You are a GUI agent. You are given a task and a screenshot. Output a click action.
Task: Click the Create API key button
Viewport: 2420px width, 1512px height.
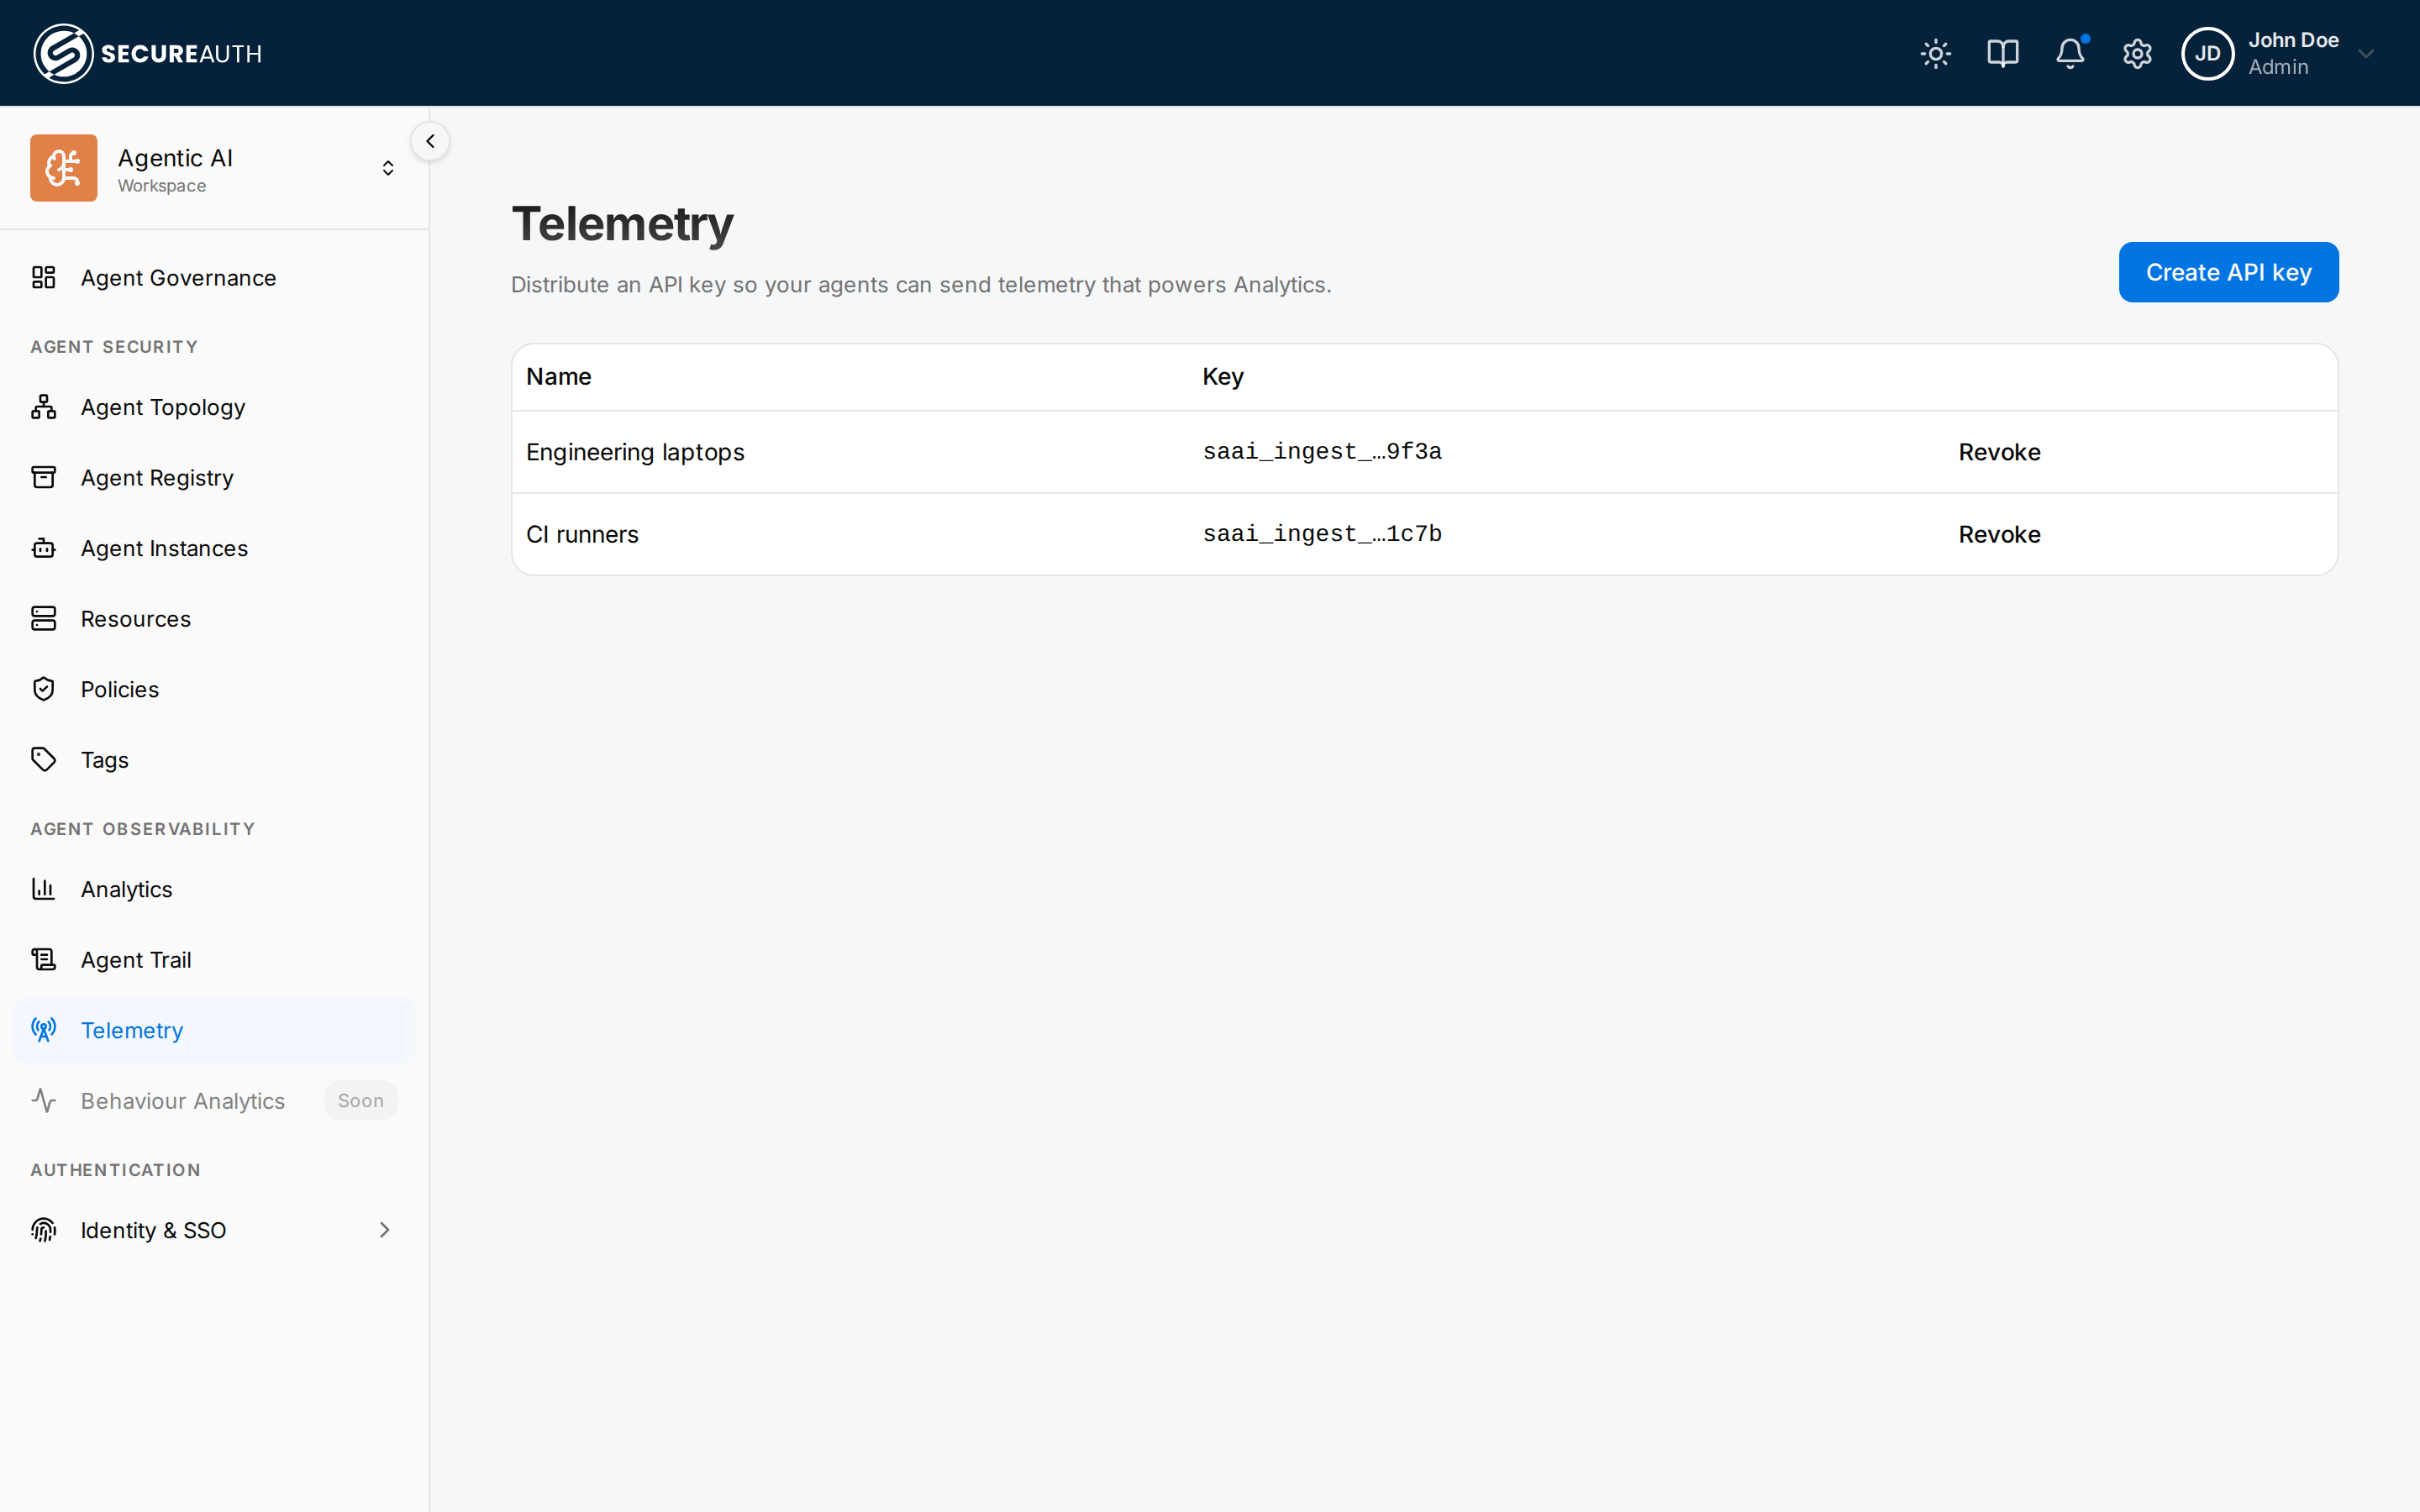(x=2228, y=272)
